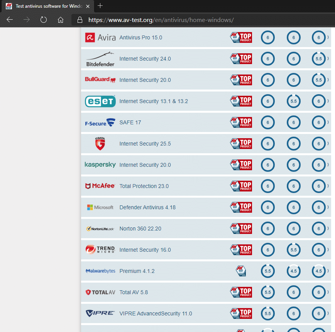This screenshot has width=335, height=332.
Task: Open a new browser tab
Action: pos(100,6)
